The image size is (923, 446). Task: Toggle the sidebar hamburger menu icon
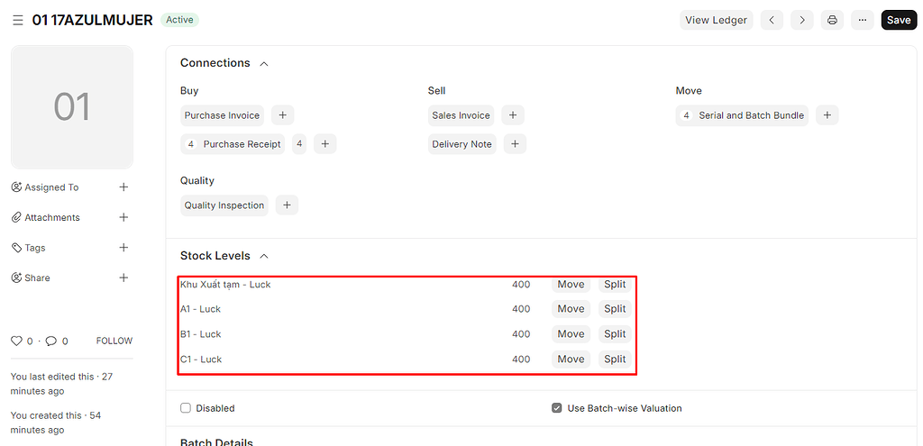point(18,20)
